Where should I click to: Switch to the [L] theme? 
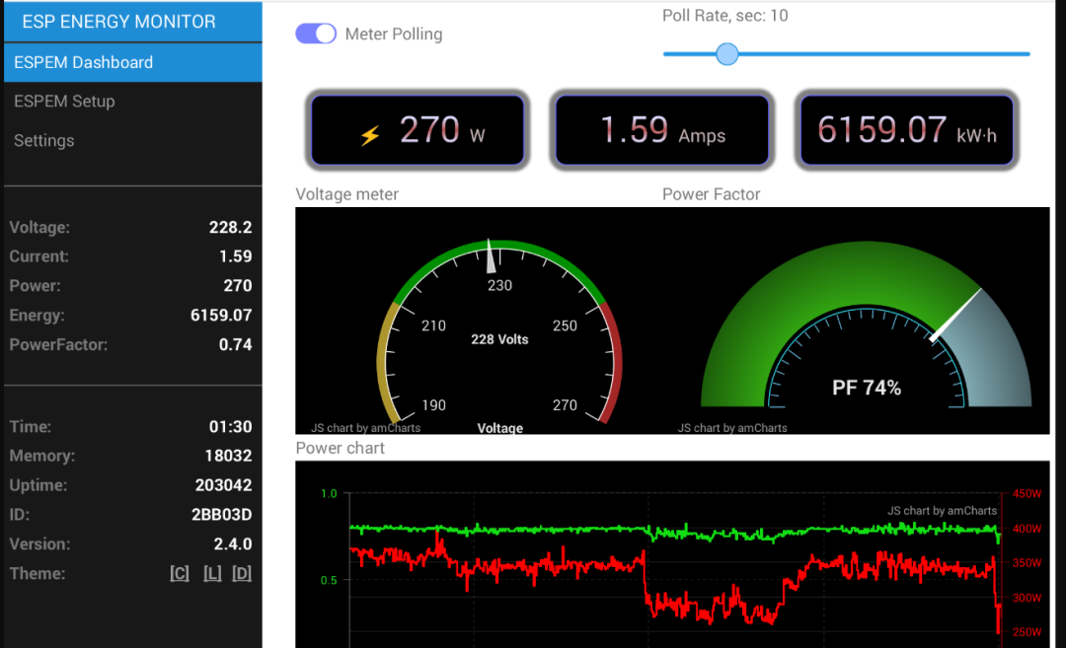click(x=212, y=573)
